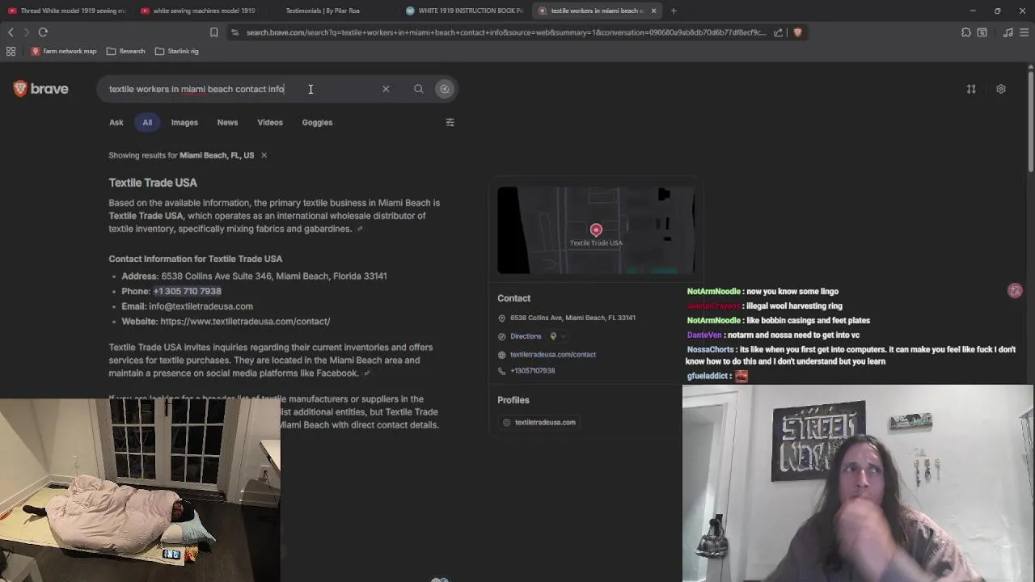Clear the search query with the X
The width and height of the screenshot is (1035, 582).
coord(386,89)
